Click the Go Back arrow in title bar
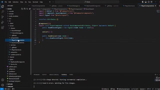 click(x=50, y=2)
